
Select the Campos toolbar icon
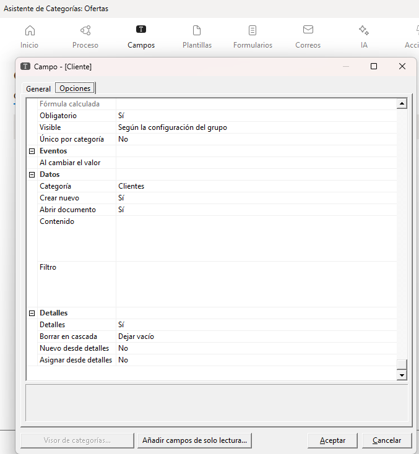141,30
